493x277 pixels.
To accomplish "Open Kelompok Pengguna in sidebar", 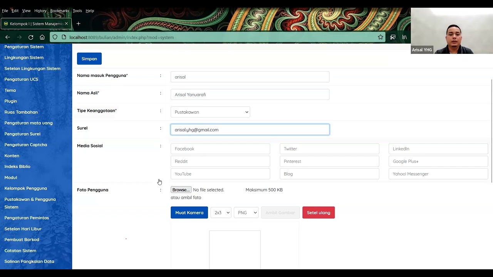I will coord(26,189).
